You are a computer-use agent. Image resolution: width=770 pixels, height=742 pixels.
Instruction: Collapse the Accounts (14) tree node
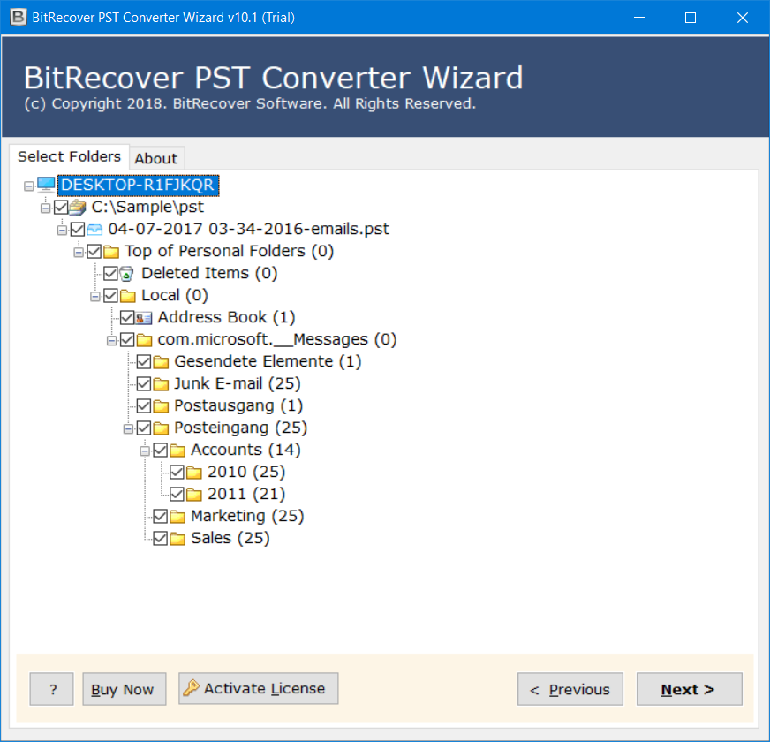pyautogui.click(x=145, y=451)
